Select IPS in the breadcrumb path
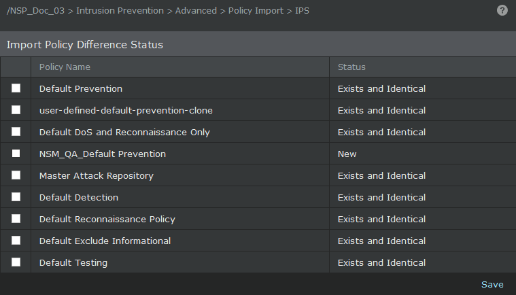The height and width of the screenshot is (295, 516). point(302,10)
